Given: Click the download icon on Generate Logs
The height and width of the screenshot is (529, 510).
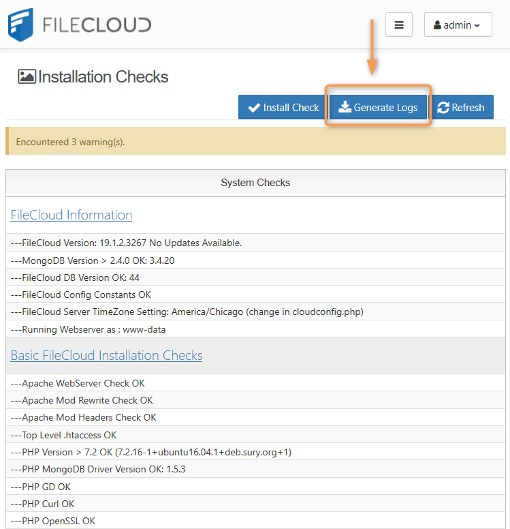Looking at the screenshot, I should [x=345, y=108].
